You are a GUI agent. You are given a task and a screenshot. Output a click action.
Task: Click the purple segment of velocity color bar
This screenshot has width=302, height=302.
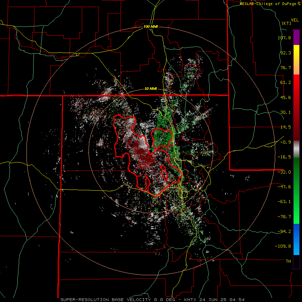(x=296, y=37)
